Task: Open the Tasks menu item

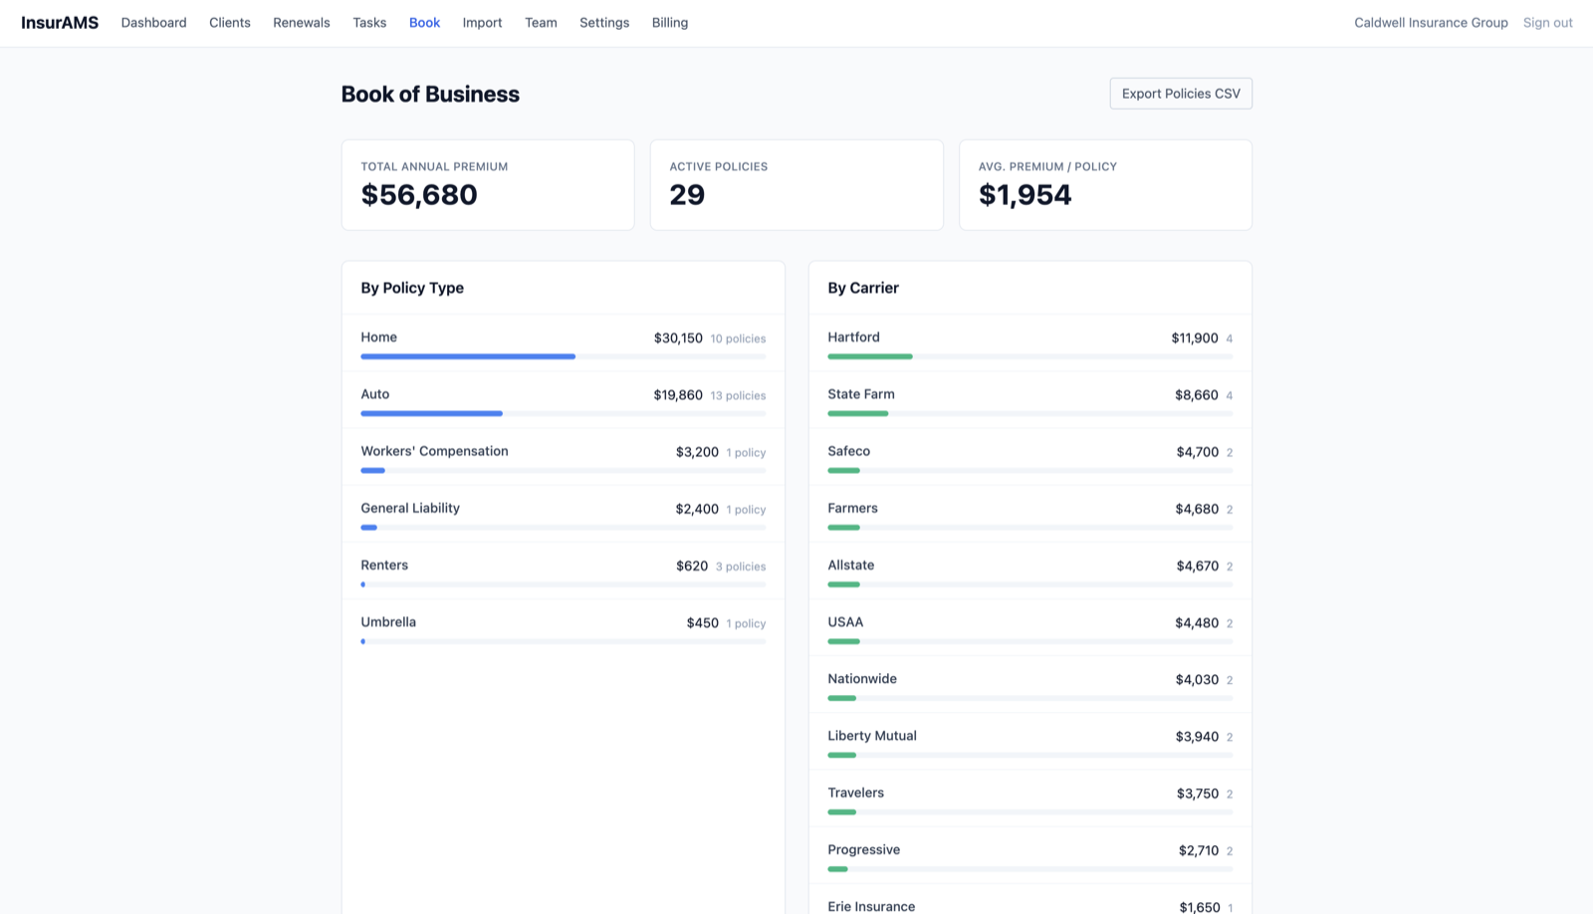Action: coord(368,22)
